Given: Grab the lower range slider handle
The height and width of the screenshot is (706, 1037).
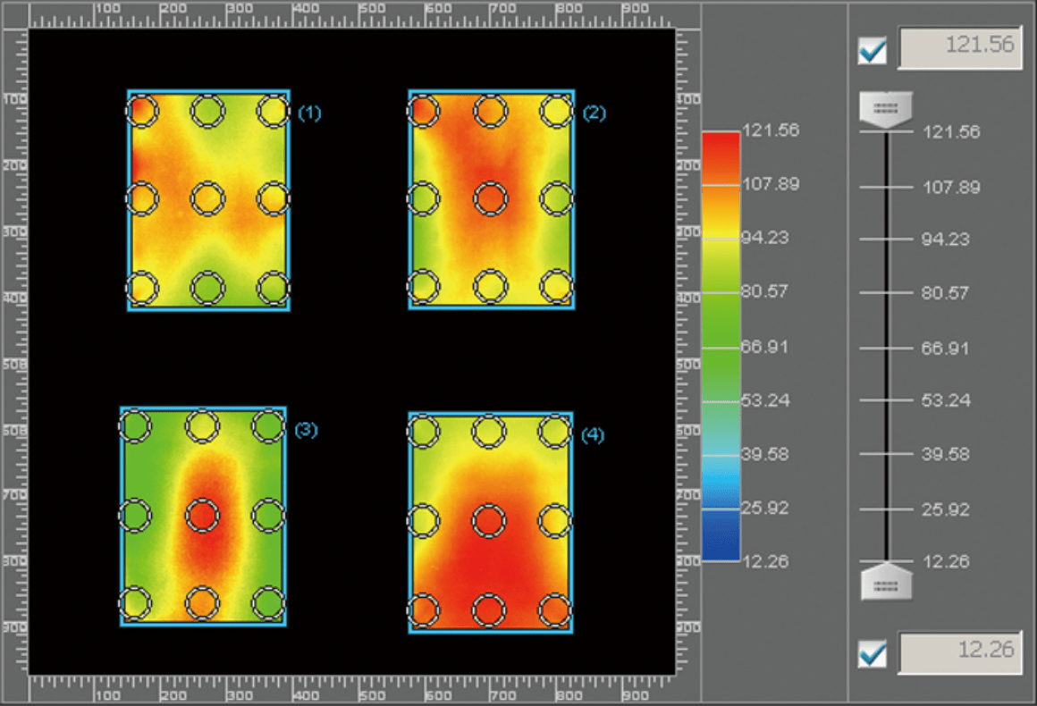Looking at the screenshot, I should point(885,582).
